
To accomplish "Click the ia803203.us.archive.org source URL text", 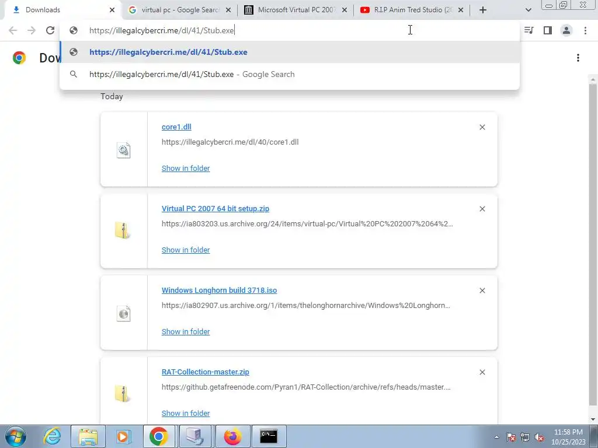I will [x=307, y=223].
